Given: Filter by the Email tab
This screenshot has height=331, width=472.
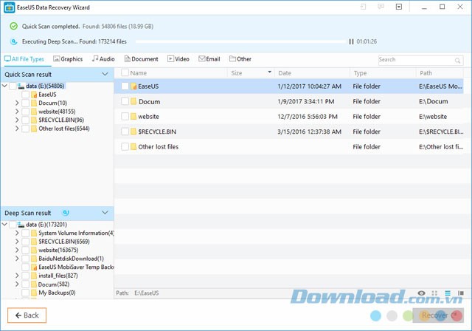Looking at the screenshot, I should [x=209, y=59].
